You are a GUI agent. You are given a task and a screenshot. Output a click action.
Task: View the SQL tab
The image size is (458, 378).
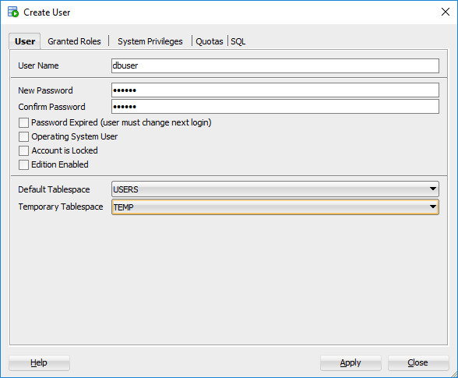pyautogui.click(x=238, y=41)
